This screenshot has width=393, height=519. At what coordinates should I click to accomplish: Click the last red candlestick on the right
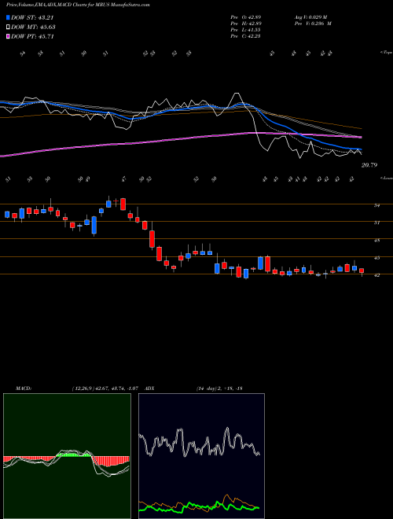(x=362, y=271)
